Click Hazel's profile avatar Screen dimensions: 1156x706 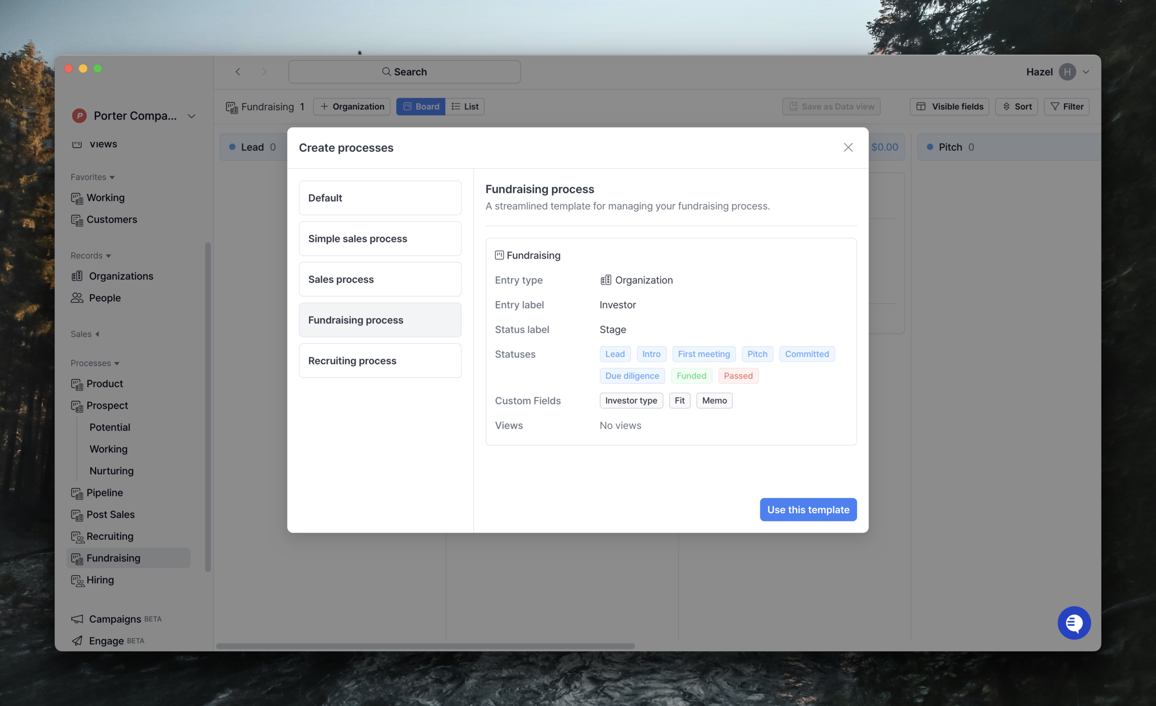(x=1067, y=72)
